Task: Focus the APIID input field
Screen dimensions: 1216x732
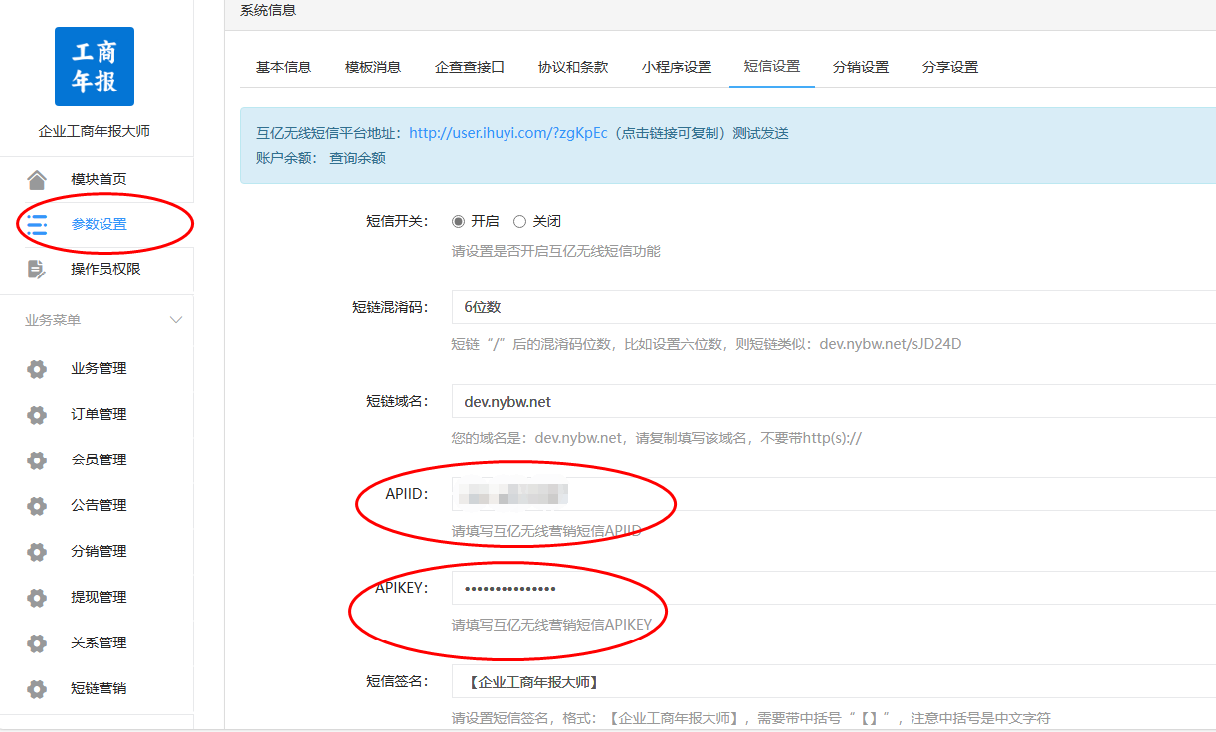Action: coord(834,494)
